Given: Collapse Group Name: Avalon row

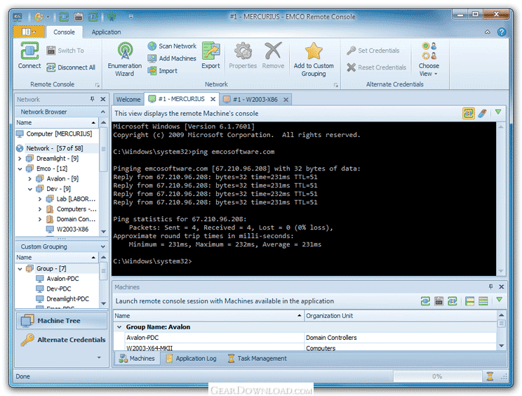Looking at the screenshot, I should [x=119, y=327].
